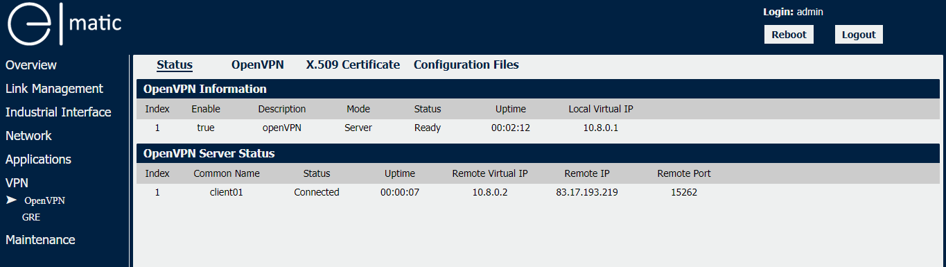
Task: Click the e|matic logo
Action: point(64,25)
